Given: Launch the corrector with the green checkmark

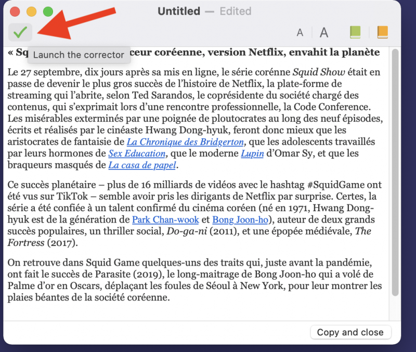Looking at the screenshot, I should pos(20,32).
